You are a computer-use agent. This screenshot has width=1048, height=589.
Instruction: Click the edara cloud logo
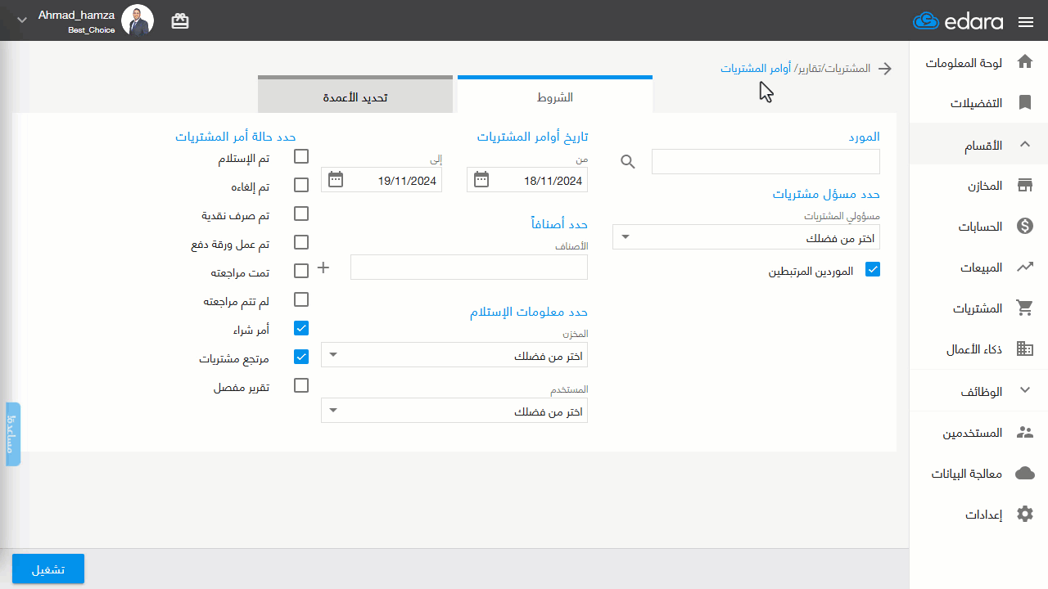pyautogui.click(x=924, y=21)
